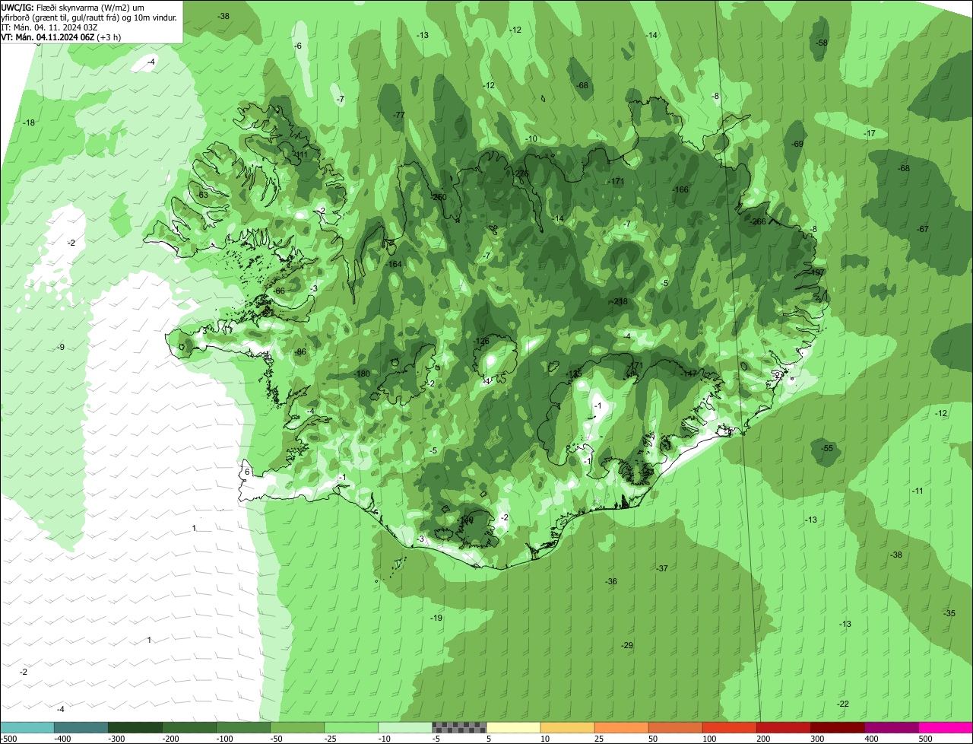Viewport: 973px width, 744px height.
Task: Click the -18 value on the map
Action: [x=29, y=123]
